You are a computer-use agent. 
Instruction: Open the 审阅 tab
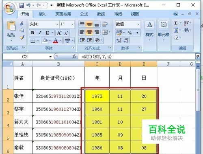point(118,14)
